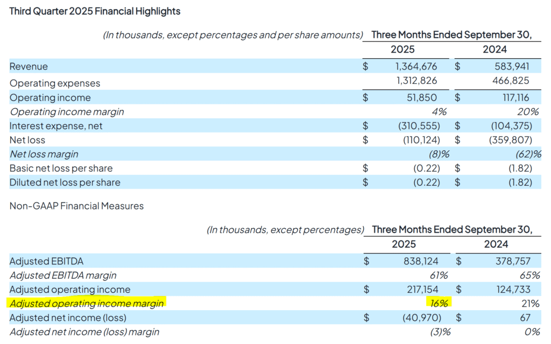Select the 2025 Revenue value 1,364,676

(x=413, y=67)
